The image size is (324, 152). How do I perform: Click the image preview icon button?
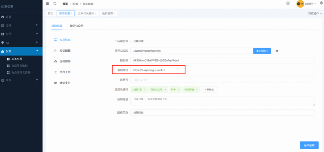tap(277, 51)
